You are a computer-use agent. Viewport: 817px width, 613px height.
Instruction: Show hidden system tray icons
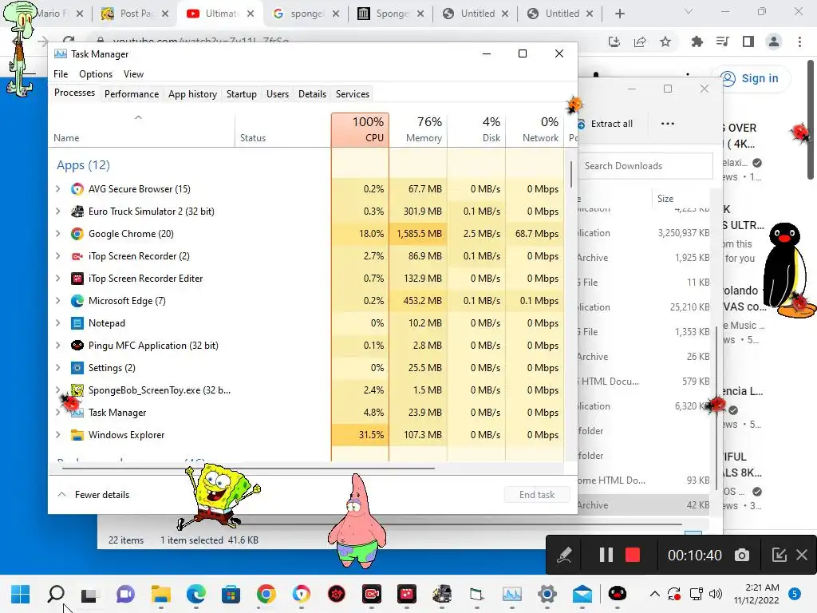655,594
